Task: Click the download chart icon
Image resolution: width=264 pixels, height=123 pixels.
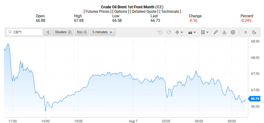Action: point(224,32)
